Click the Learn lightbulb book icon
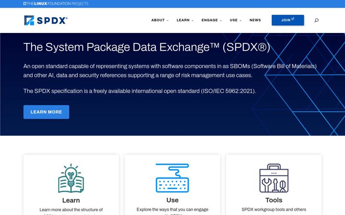This screenshot has height=215, width=345. pyautogui.click(x=71, y=178)
